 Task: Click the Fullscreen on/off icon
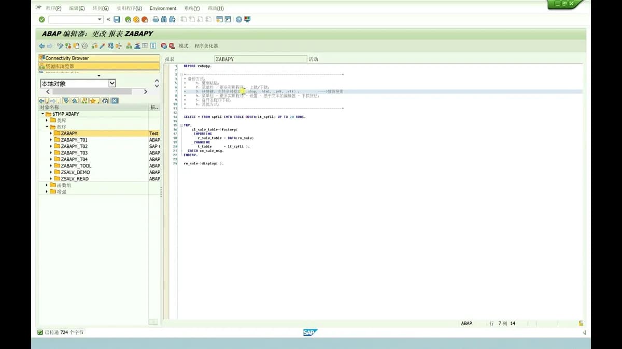145,46
